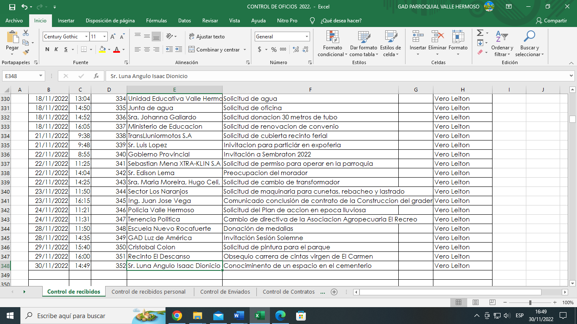Click the add new sheet plus button
This screenshot has height=324, width=577.
click(334, 292)
